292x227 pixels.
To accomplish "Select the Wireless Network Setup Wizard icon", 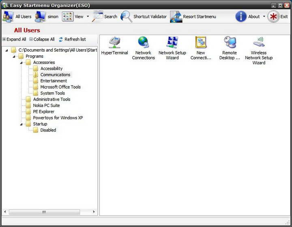I will (x=259, y=42).
